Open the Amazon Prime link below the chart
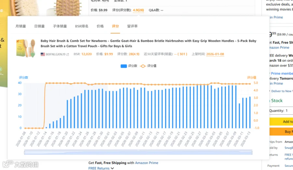 146,163
